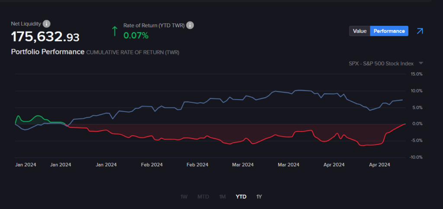
Task: Open the SPX - S&P 500 Stock Index dropdown
Action: click(381, 63)
